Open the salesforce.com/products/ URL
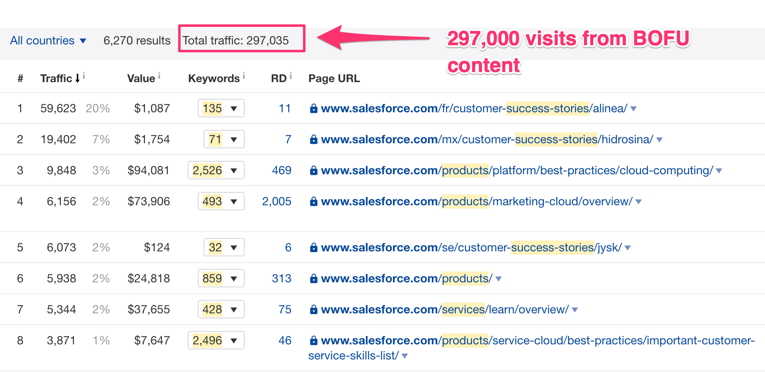The image size is (765, 372). coord(407,279)
